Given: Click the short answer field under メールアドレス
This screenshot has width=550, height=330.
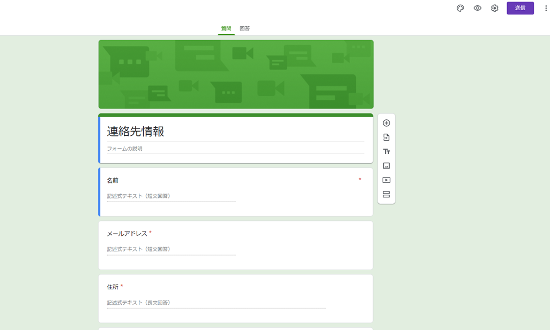Looking at the screenshot, I should pos(171,250).
